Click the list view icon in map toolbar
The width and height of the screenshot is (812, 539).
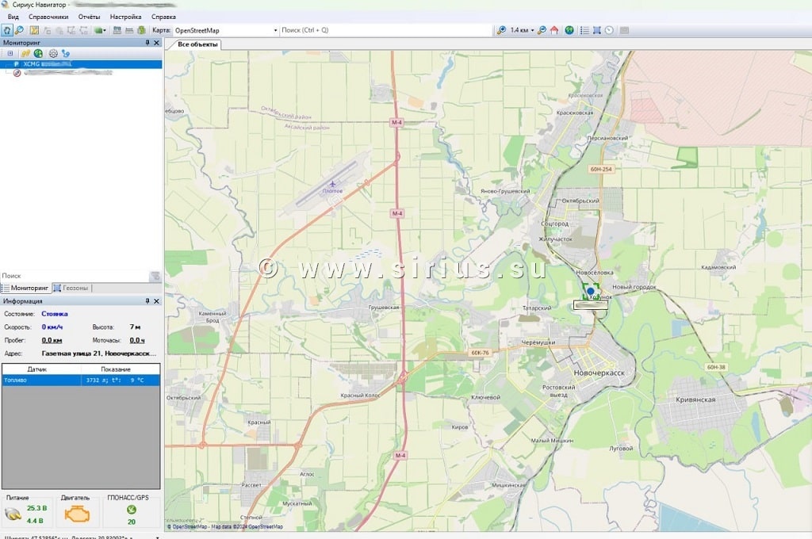(584, 30)
